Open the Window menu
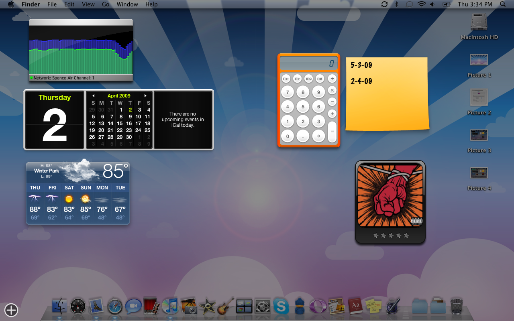This screenshot has width=514, height=321. click(127, 4)
